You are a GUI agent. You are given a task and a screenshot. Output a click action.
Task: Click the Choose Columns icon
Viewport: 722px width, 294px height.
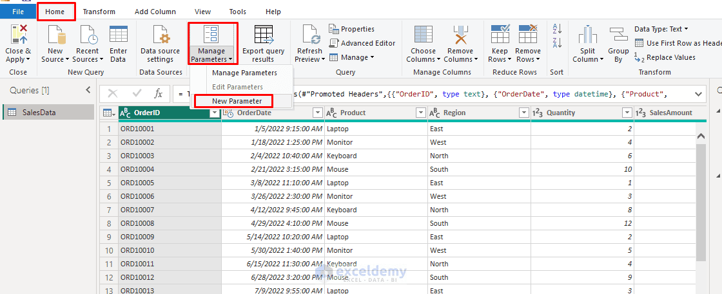[423, 35]
